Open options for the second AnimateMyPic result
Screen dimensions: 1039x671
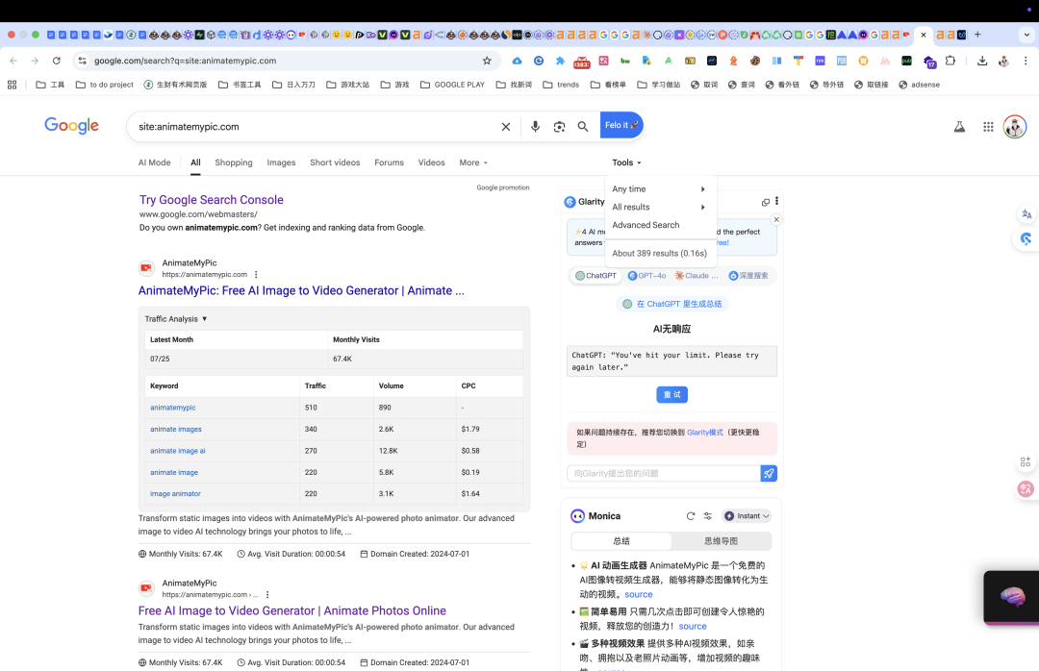(x=267, y=595)
